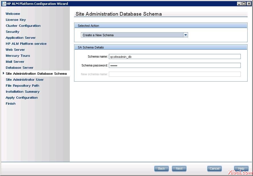Image resolution: width=253 pixels, height=176 pixels.
Task: Select the Security step in sidebar
Action: pyautogui.click(x=13, y=32)
